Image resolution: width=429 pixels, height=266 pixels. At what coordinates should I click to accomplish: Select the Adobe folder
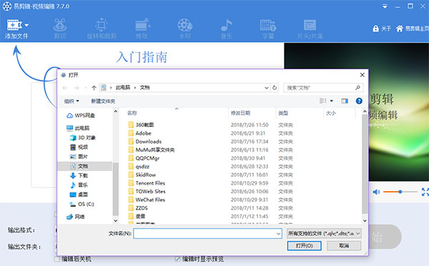140,133
